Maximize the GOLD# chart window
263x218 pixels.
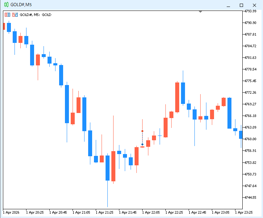click(x=241, y=5)
